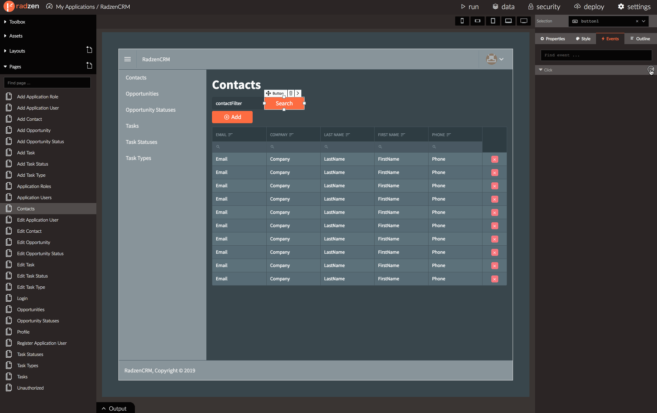Open the Profile page
The width and height of the screenshot is (657, 413).
tap(23, 332)
